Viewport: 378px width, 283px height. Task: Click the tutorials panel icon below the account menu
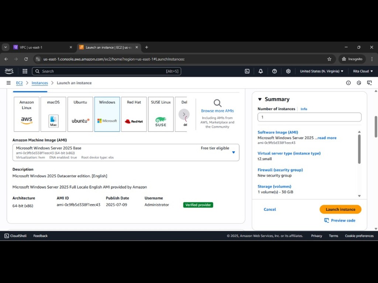(369, 83)
